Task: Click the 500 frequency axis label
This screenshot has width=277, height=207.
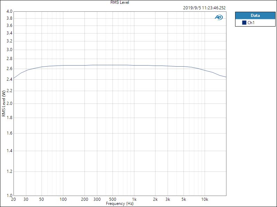Action: tap(113, 199)
